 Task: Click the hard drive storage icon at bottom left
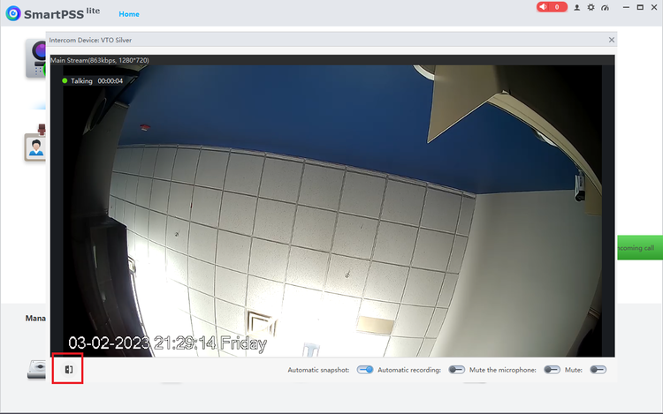coord(37,369)
